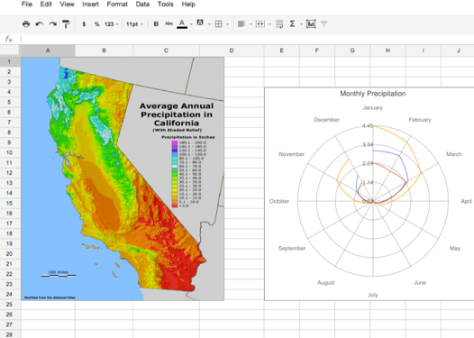Click the 3.34 radial scale value
Image resolution: width=474 pixels, height=338 pixels.
[x=368, y=144]
